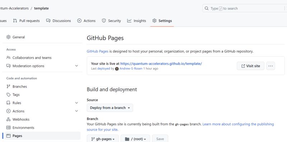Screen dimensions: 287x142
Task: Click the Discussions speech bubble icon
Action: click(x=48, y=21)
